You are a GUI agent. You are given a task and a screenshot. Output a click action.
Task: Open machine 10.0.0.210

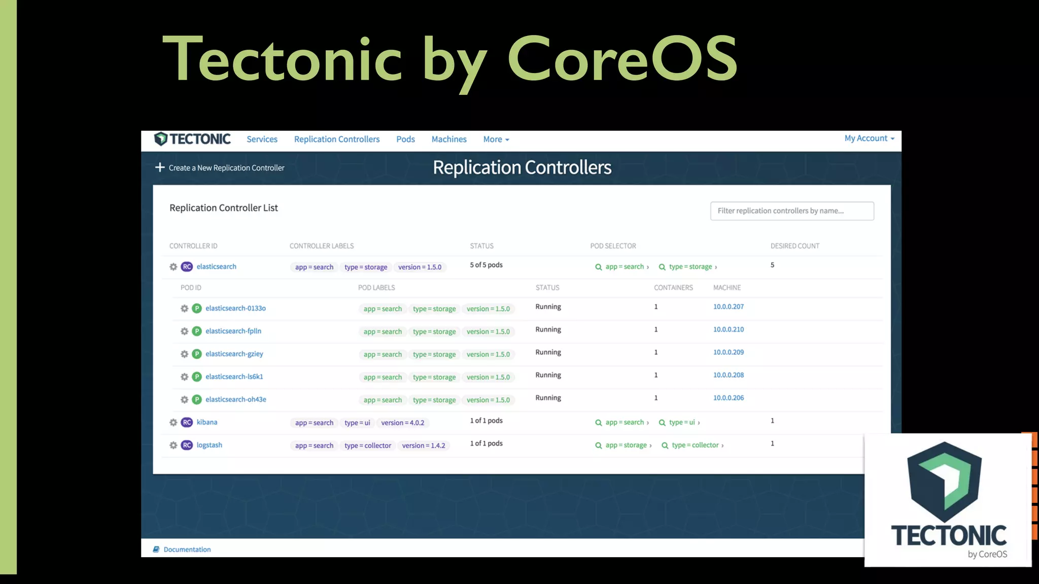[729, 330]
